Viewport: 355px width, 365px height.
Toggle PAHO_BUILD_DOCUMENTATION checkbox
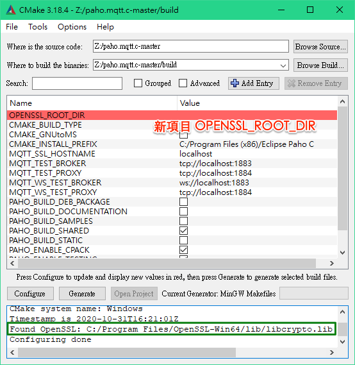tap(183, 211)
